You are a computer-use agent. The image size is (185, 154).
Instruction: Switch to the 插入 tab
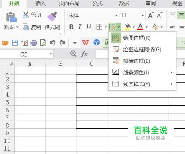click(41, 3)
